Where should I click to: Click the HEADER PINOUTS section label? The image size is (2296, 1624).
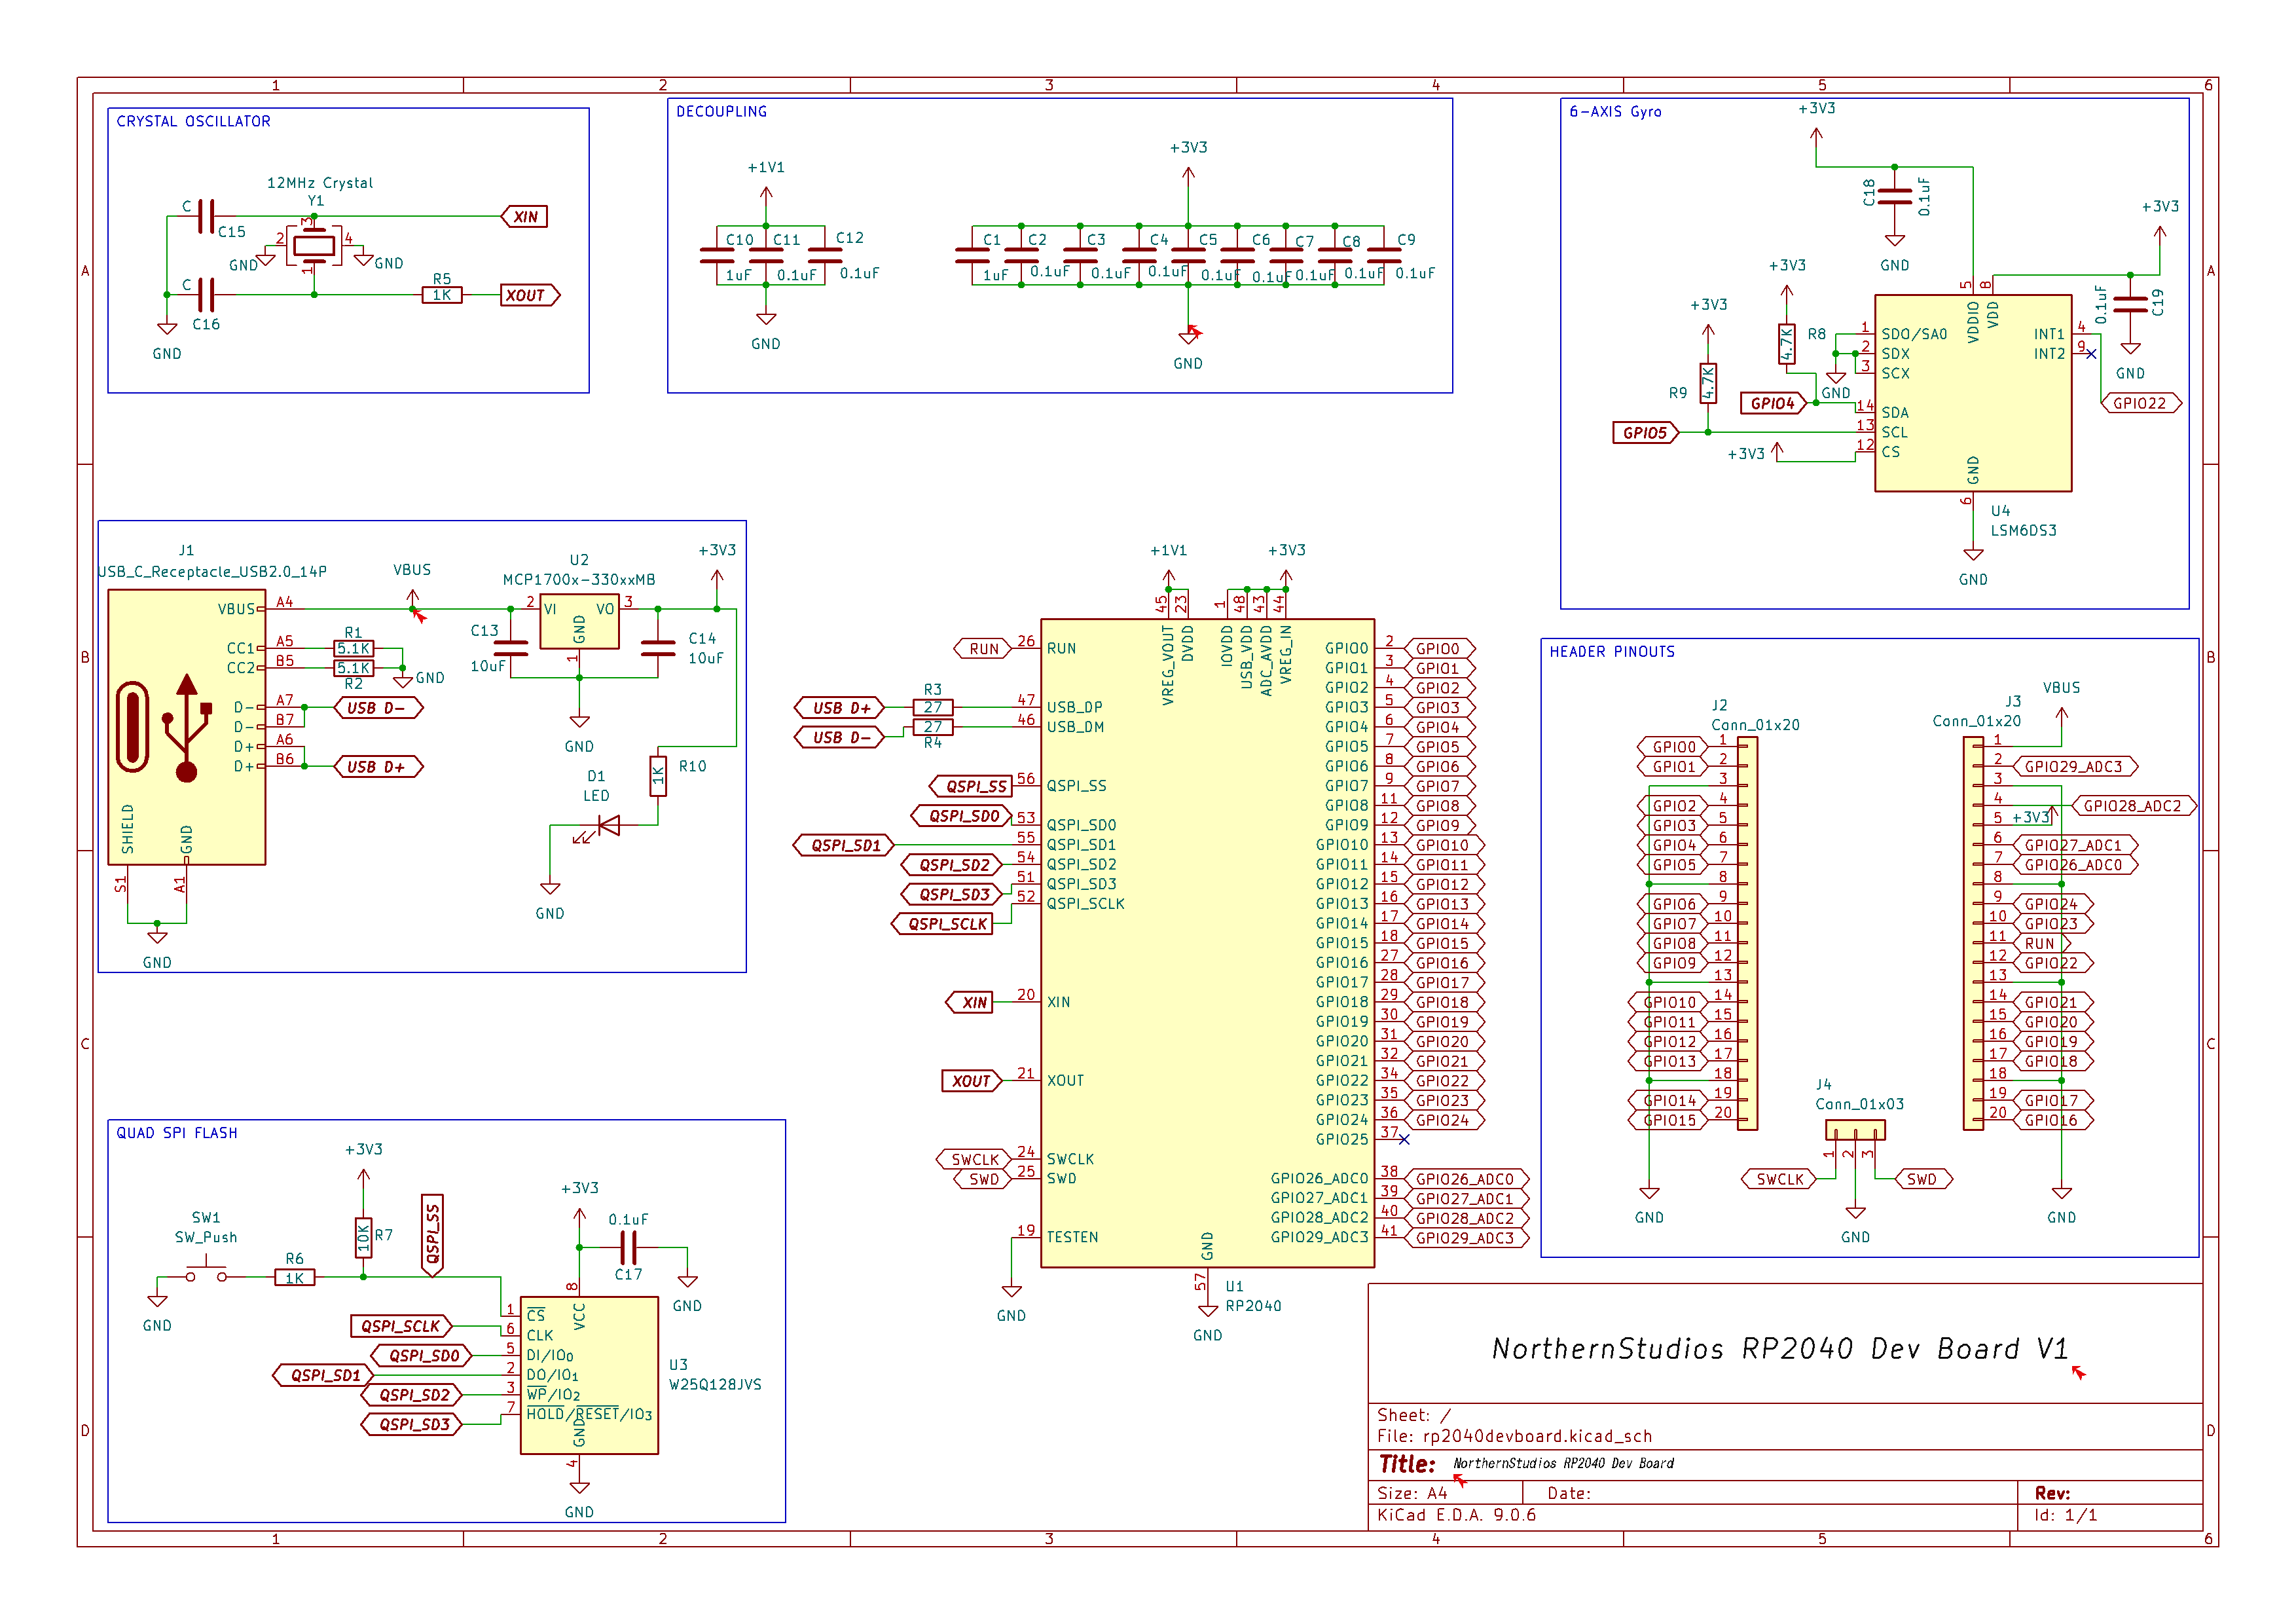1611,651
